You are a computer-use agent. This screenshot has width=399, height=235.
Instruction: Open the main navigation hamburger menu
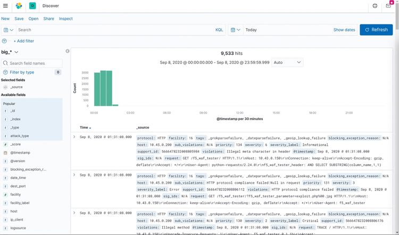[5, 6]
